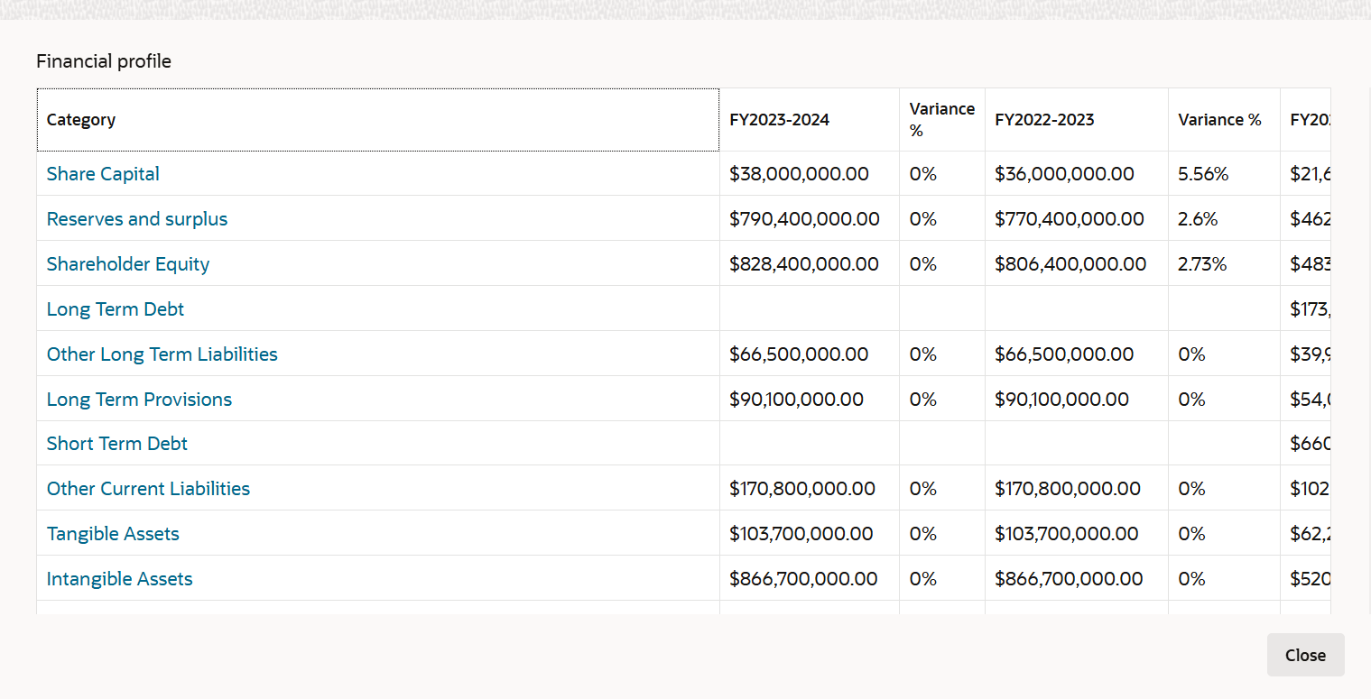Open the Other Current Liabilities link
This screenshot has width=1371, height=699.
[148, 489]
